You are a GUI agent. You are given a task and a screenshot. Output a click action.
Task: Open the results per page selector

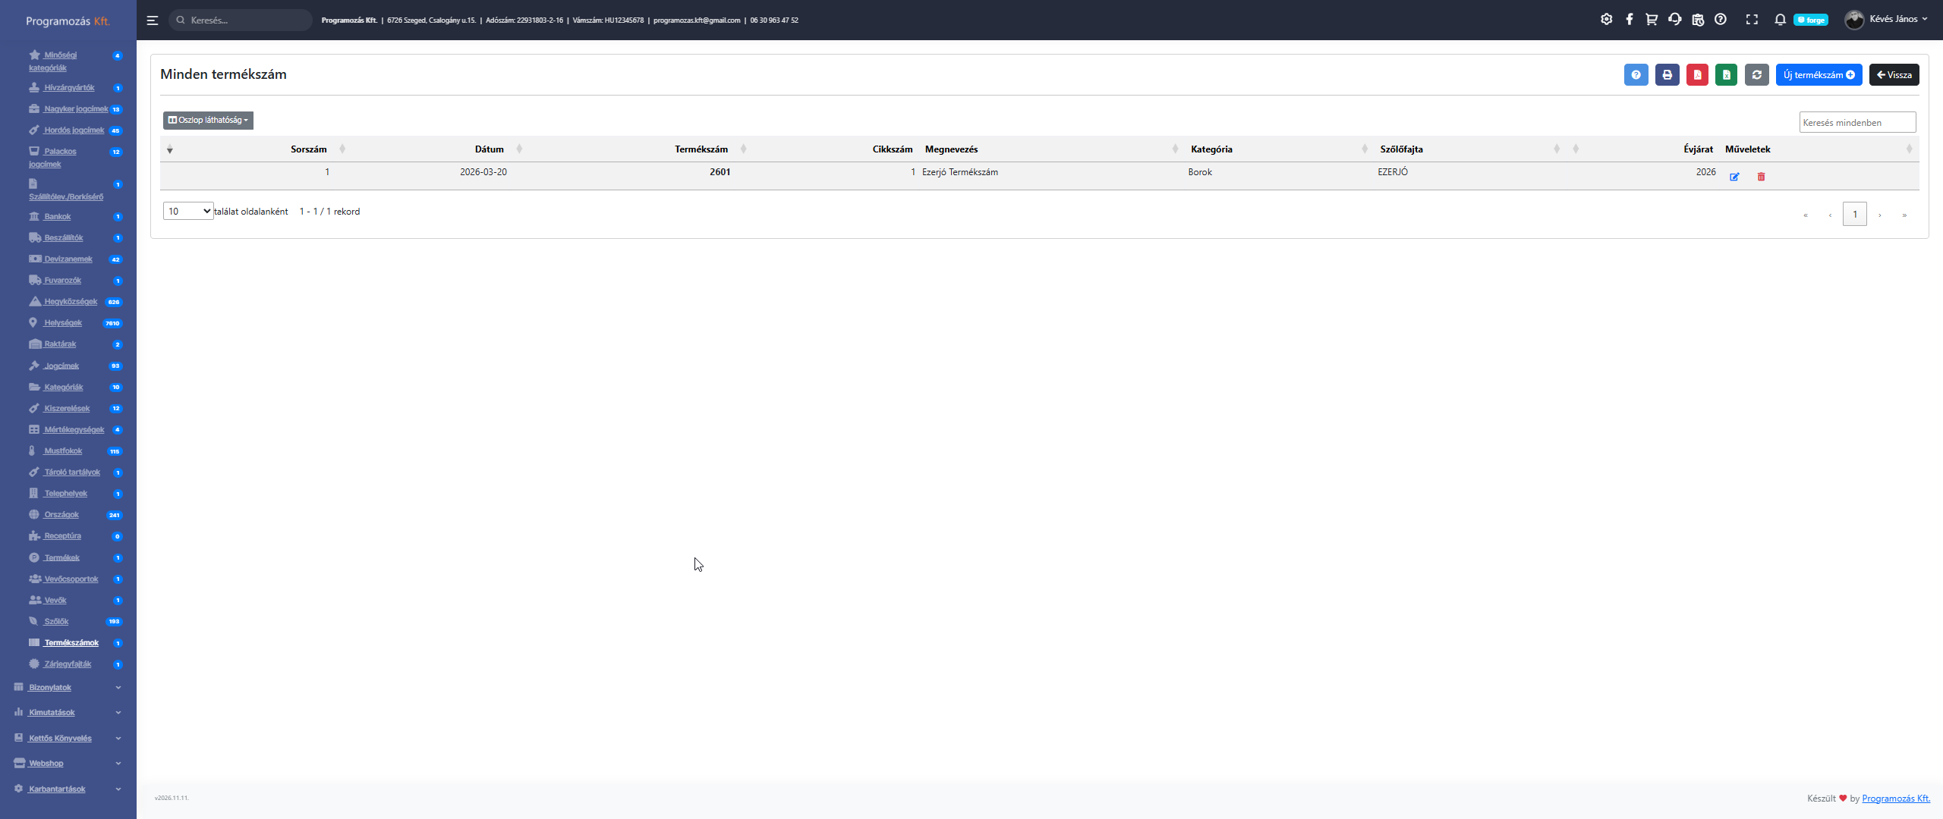[x=188, y=212]
